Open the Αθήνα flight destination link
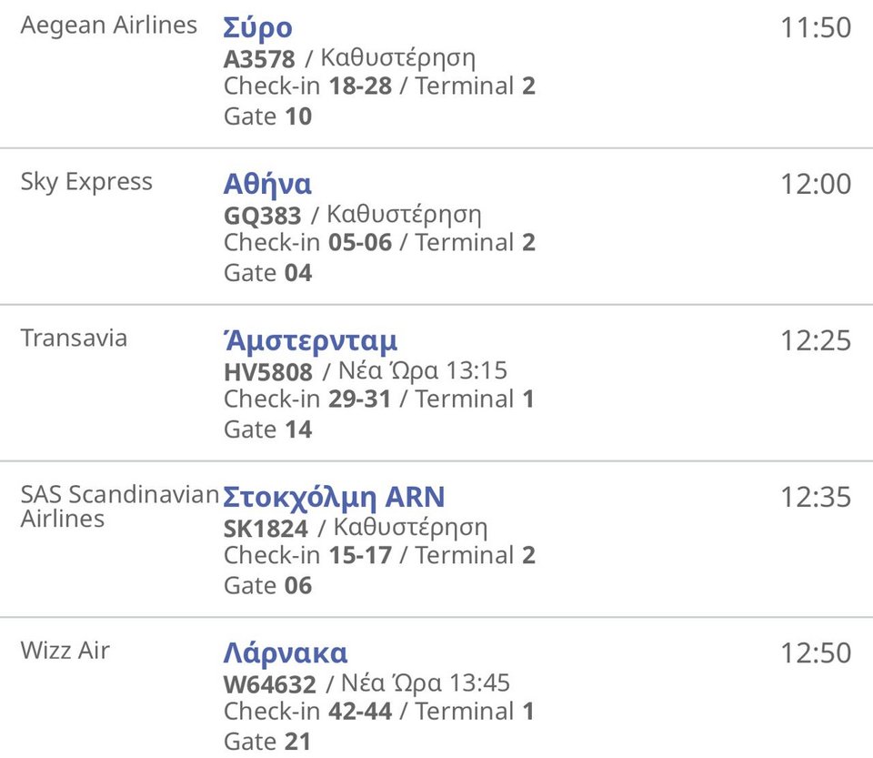 pos(267,185)
